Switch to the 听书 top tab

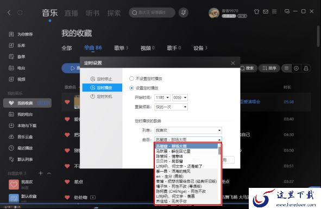coord(92,13)
